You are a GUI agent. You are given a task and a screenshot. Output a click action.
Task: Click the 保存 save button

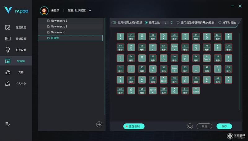click(x=224, y=126)
